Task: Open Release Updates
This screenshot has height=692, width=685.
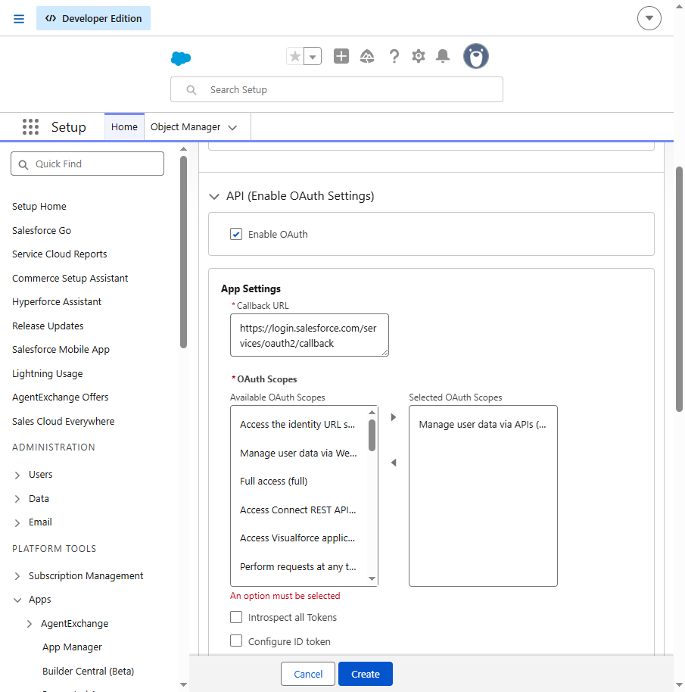Action: (x=48, y=326)
